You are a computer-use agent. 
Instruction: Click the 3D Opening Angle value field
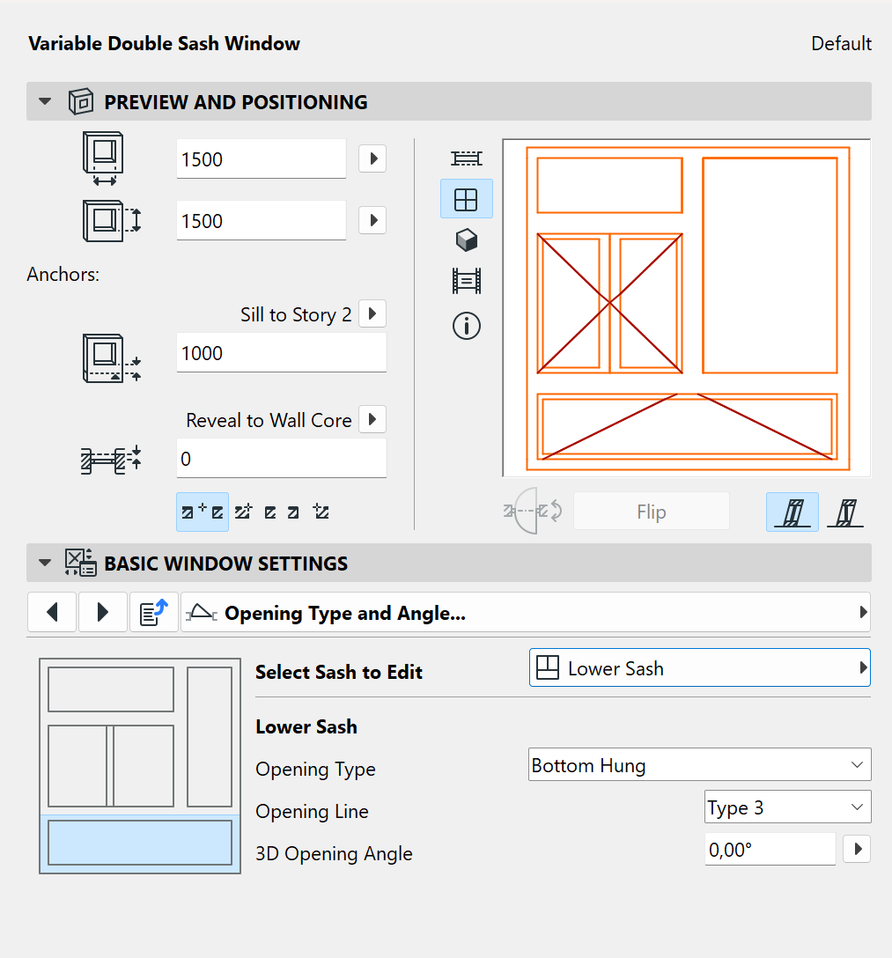pos(770,849)
